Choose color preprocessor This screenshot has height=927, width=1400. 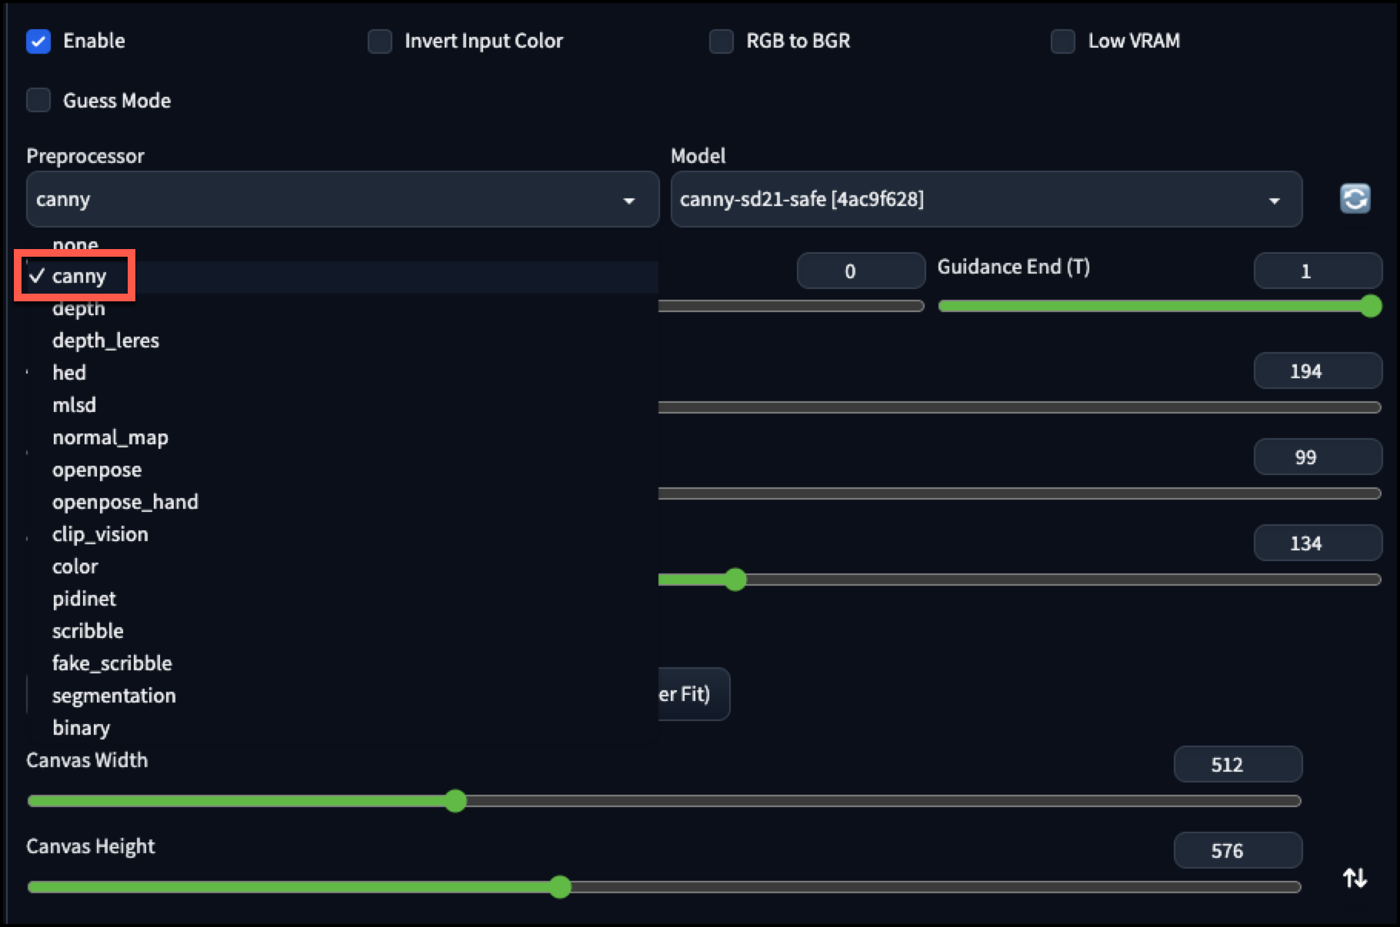tap(342, 566)
